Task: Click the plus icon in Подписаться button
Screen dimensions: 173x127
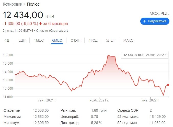Action: [x=145, y=21]
